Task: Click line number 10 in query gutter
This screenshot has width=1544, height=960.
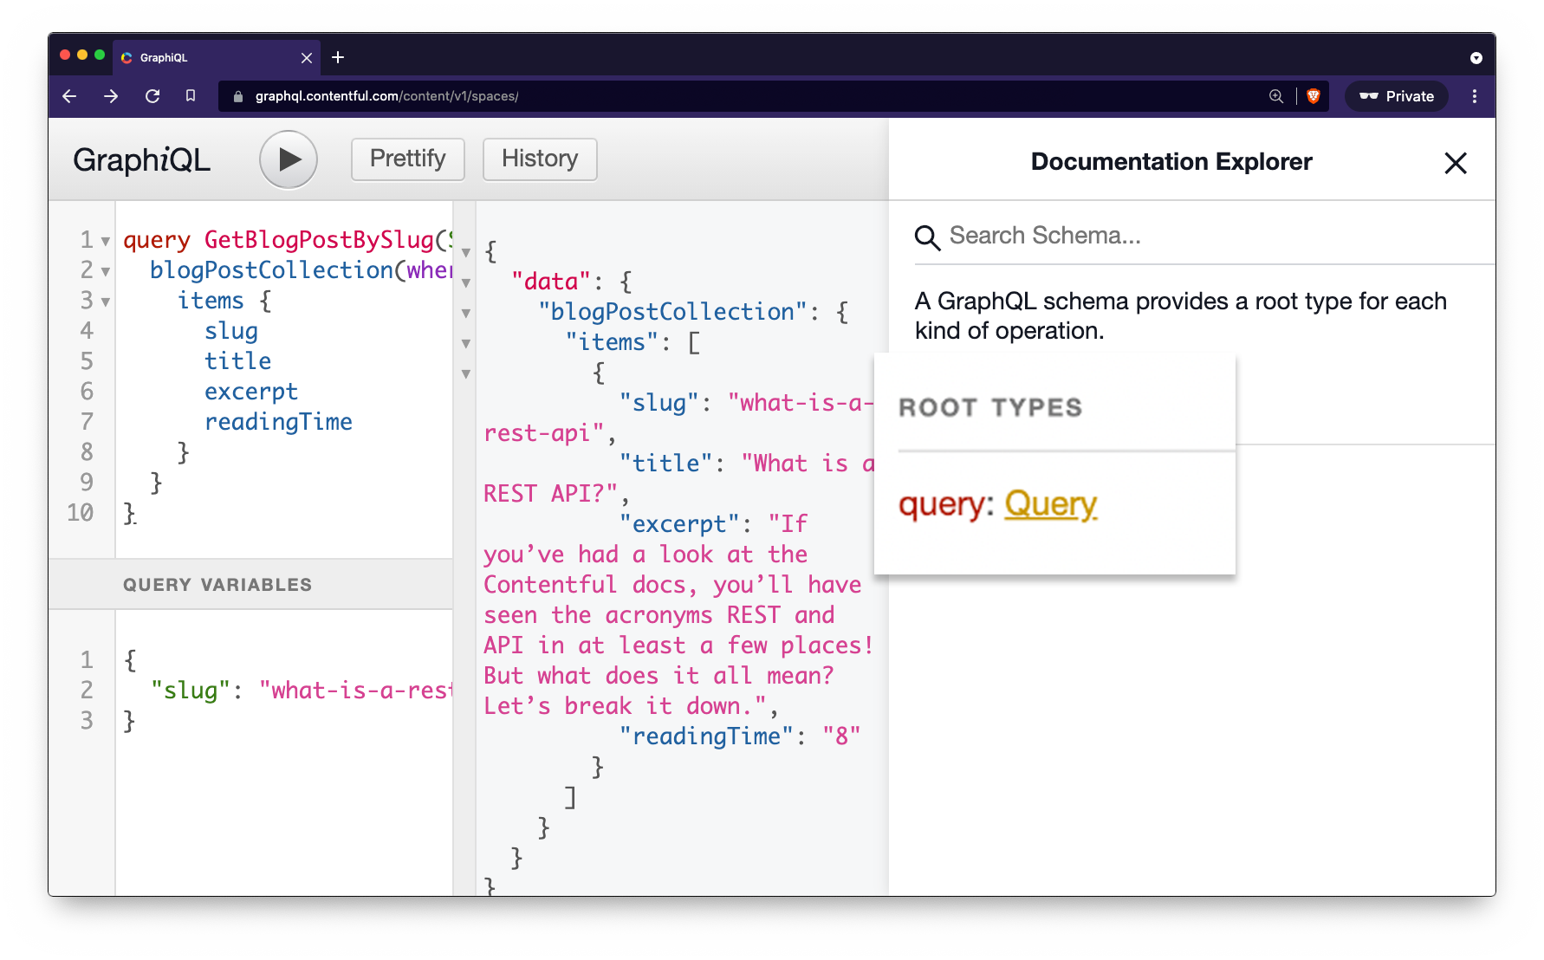Action: 80,513
